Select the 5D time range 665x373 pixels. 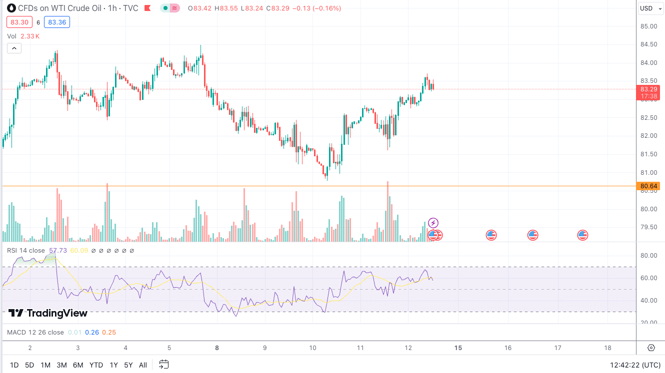coord(29,365)
